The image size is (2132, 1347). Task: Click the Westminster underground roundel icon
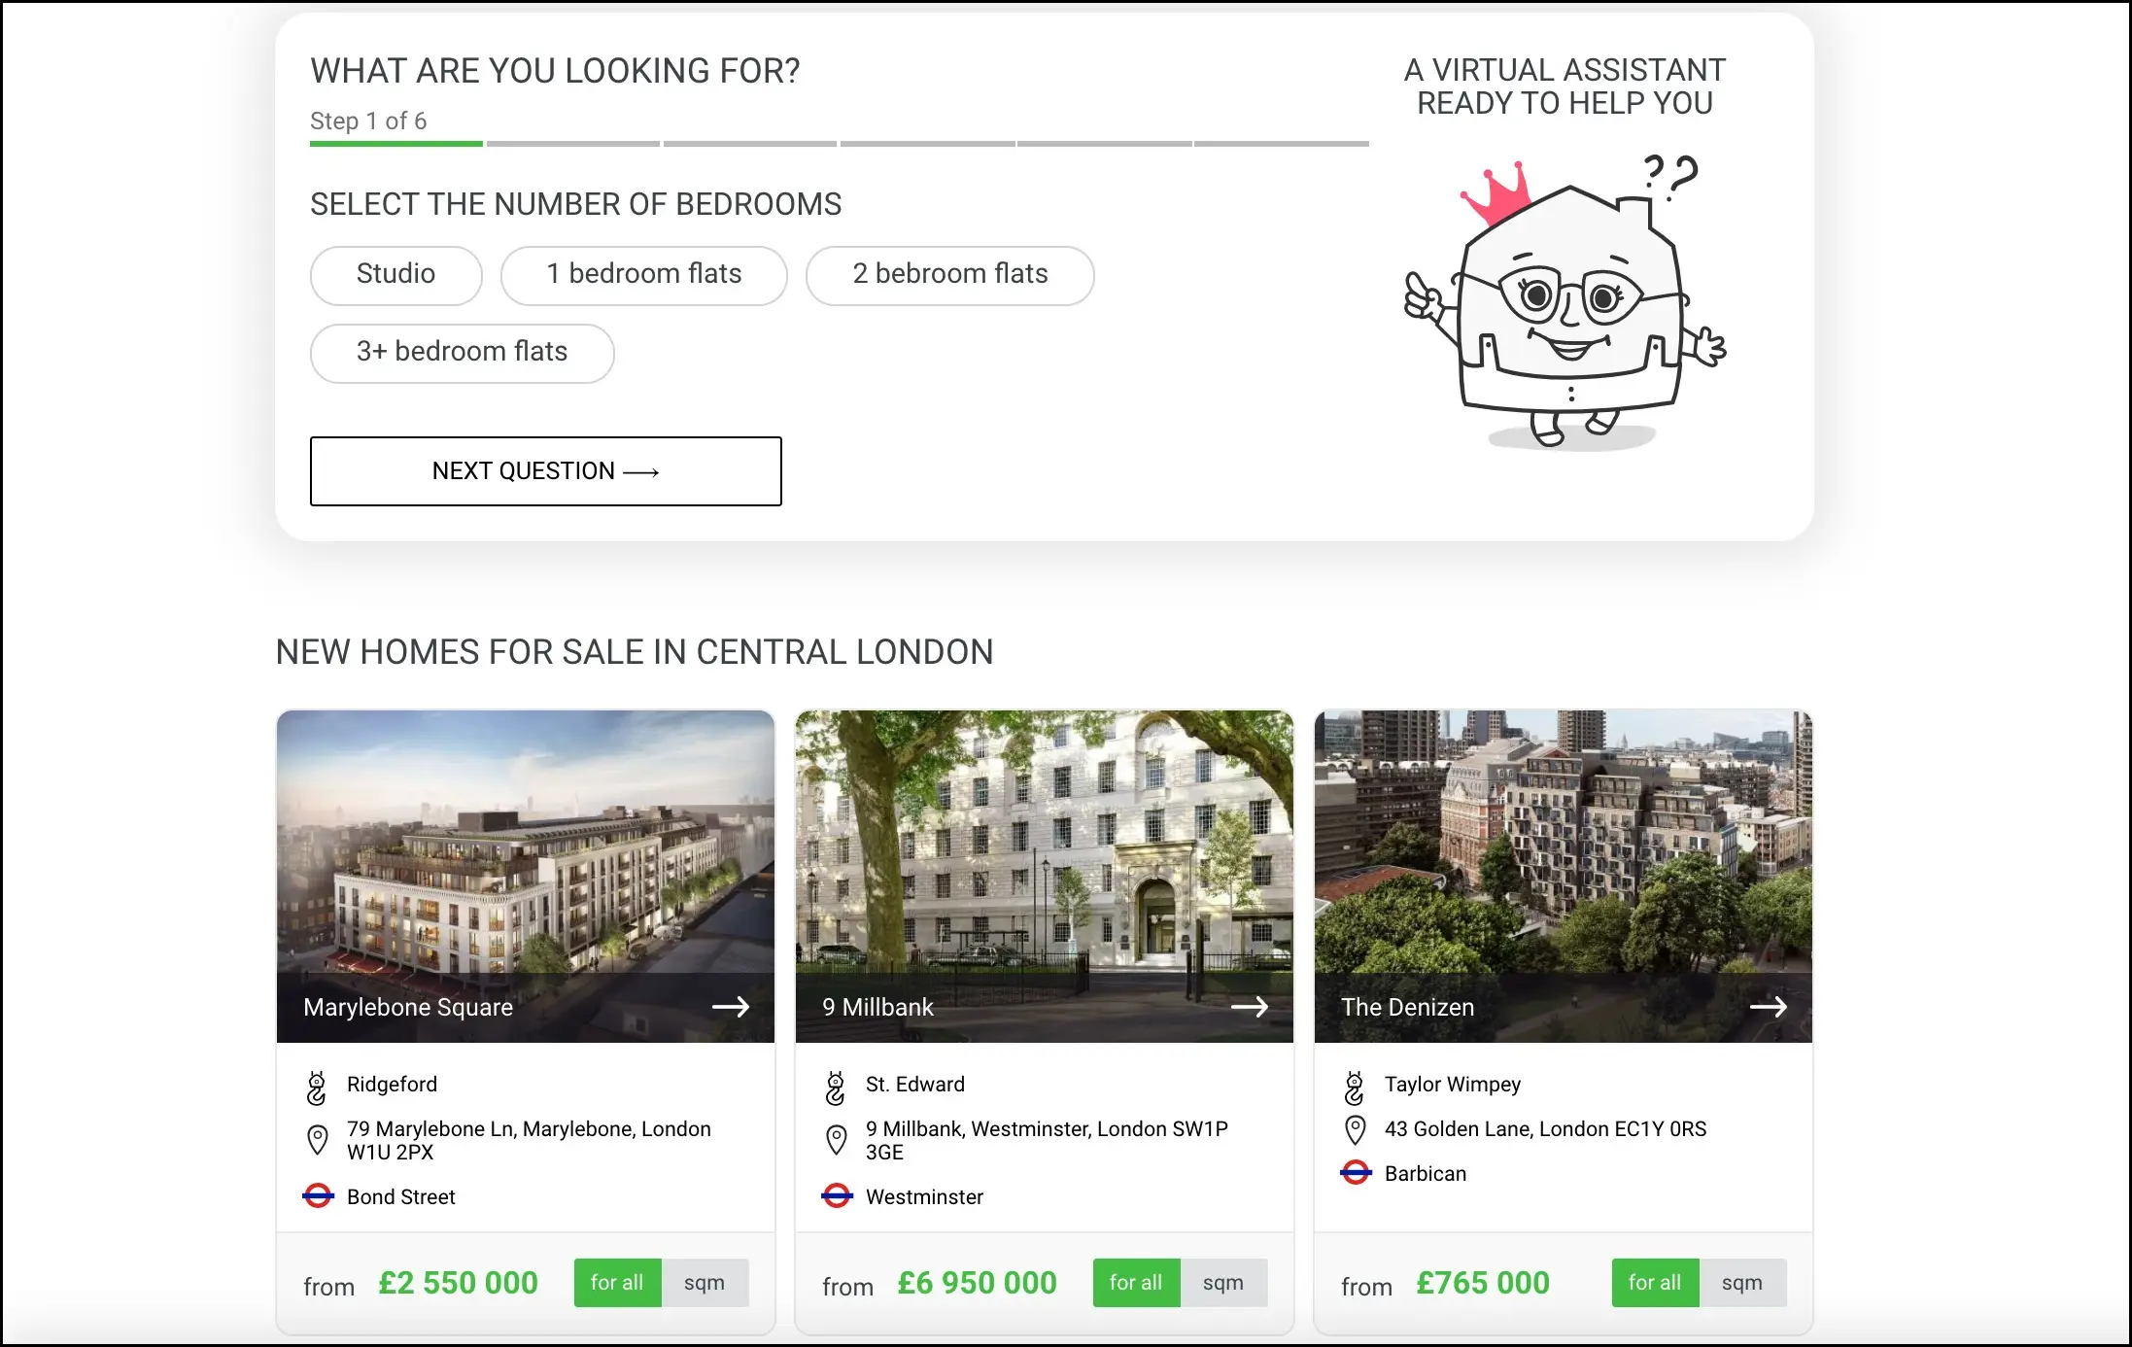point(837,1195)
